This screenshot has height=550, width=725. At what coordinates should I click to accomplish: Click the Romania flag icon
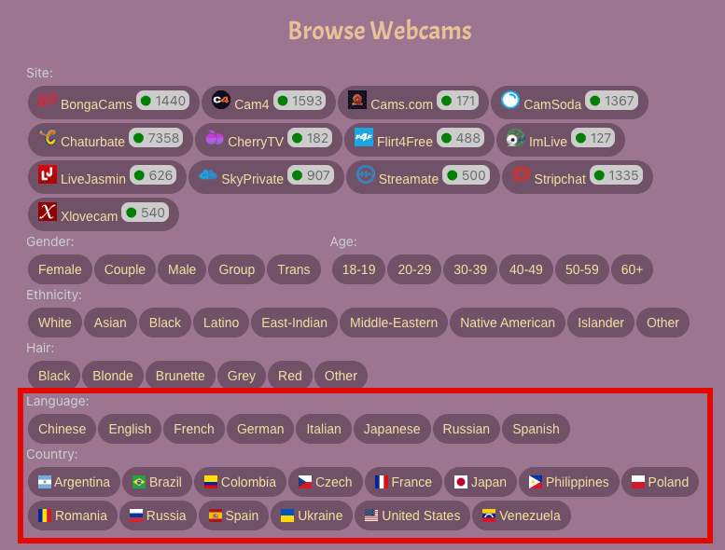[45, 516]
